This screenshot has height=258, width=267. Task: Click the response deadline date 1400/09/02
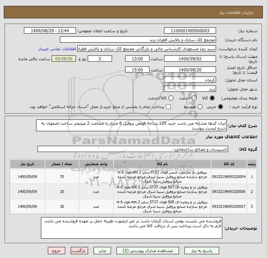(x=190, y=59)
